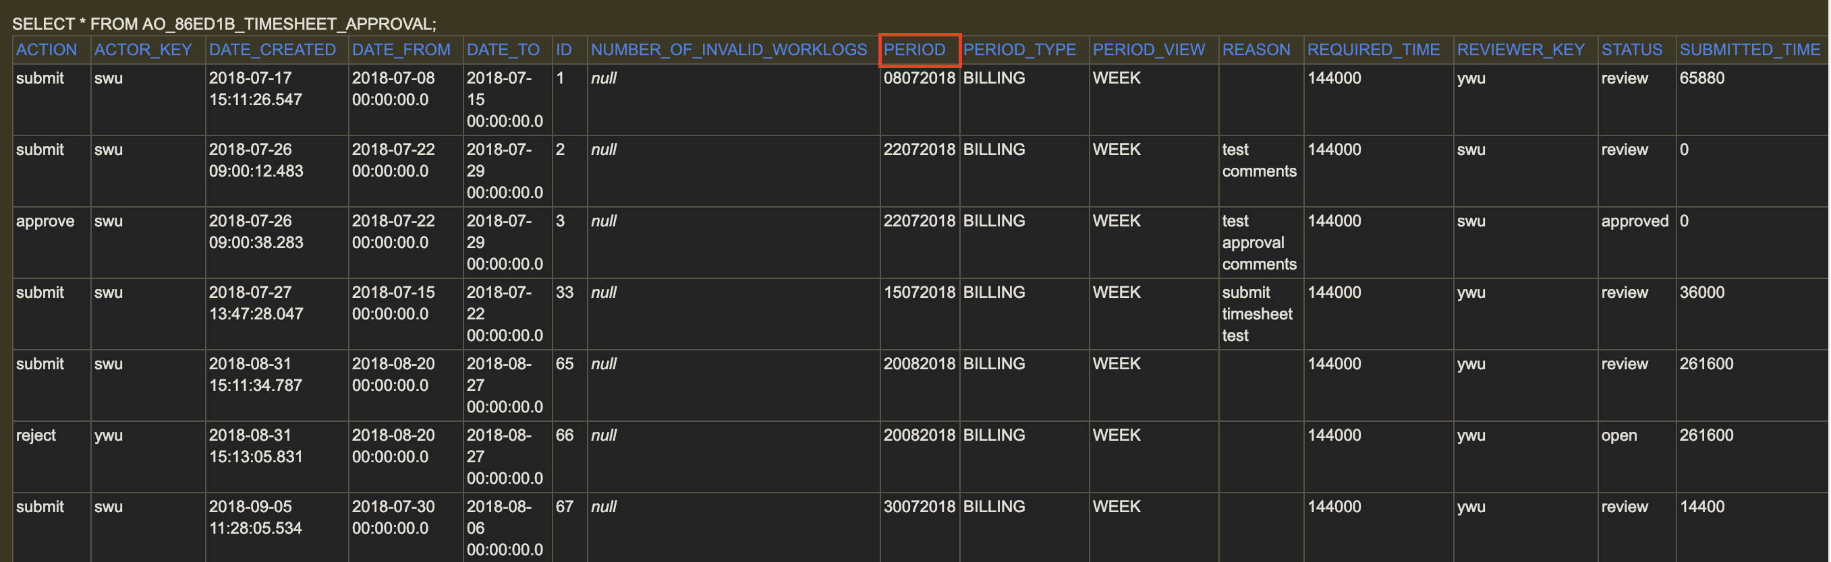
Task: Click the ACTION column header
Action: click(x=46, y=50)
